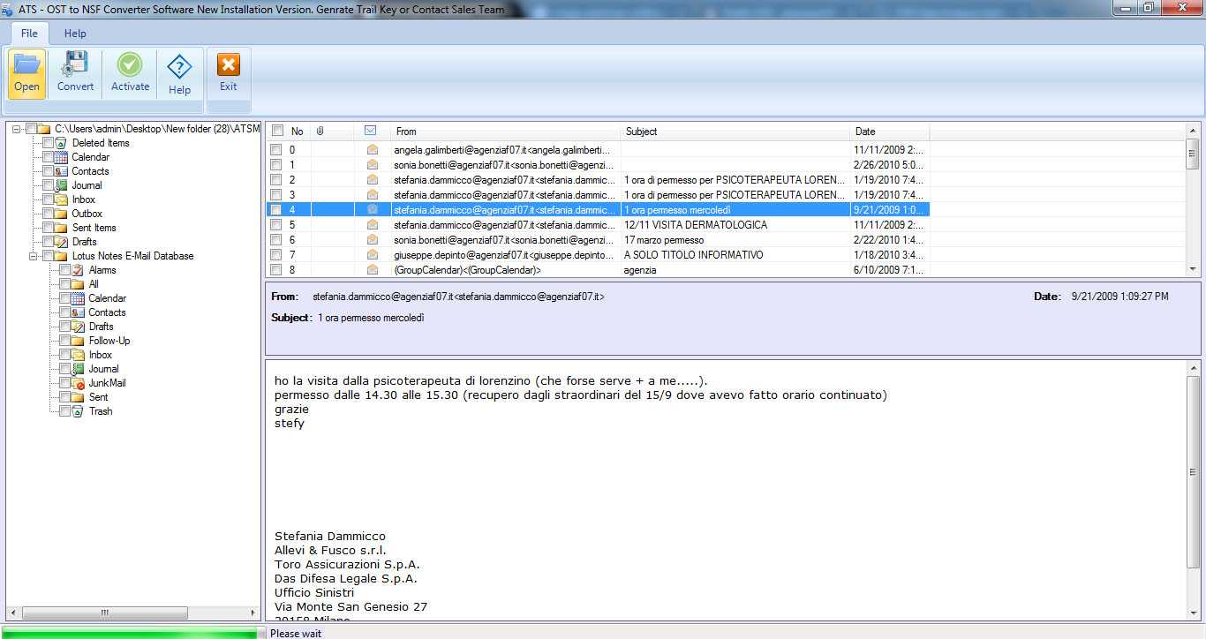Screen dimensions: 1206x639
Task: Start conversion with the Convert toolbar icon
Action: pyautogui.click(x=75, y=71)
